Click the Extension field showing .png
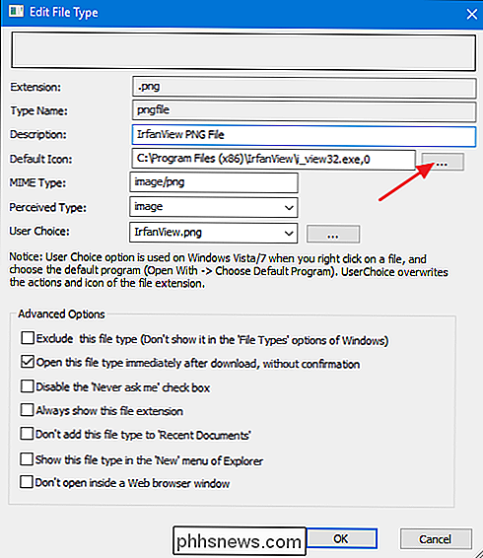483x558 pixels. click(x=304, y=88)
